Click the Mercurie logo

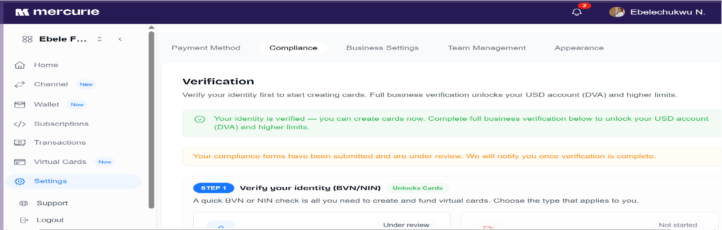tap(57, 12)
